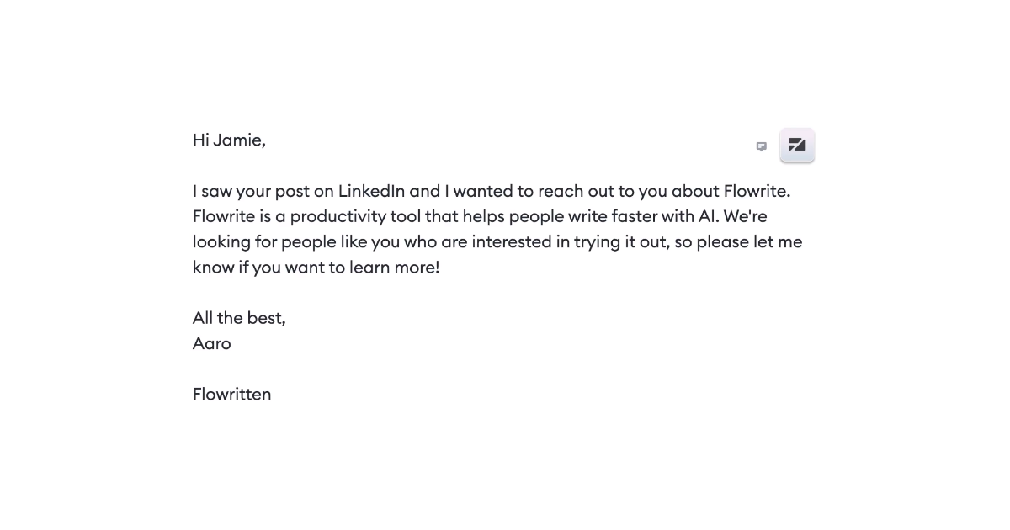Click the word 'productivity' in the email body

[x=338, y=216]
